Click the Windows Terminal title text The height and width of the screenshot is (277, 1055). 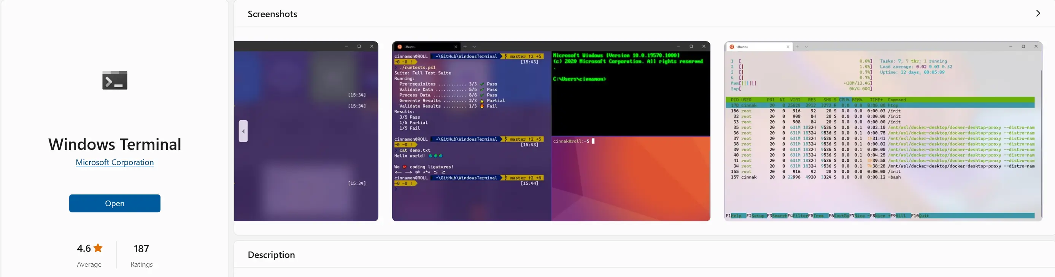115,144
